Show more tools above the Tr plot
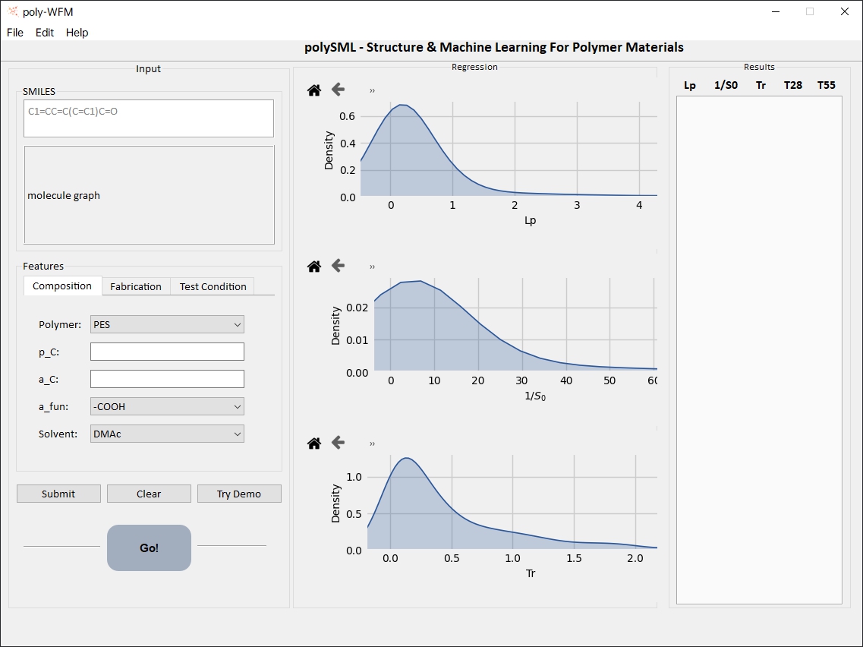Image resolution: width=863 pixels, height=647 pixels. pos(373,444)
